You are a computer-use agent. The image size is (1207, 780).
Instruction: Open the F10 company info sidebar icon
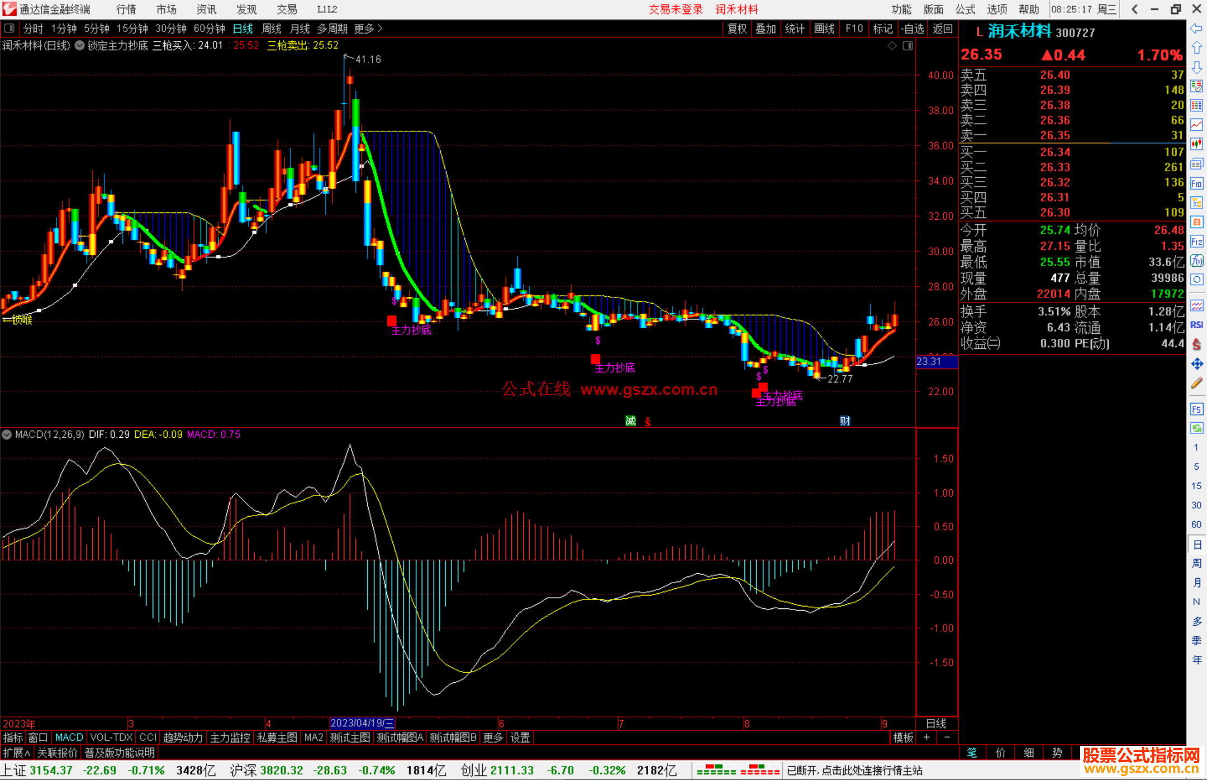pyautogui.click(x=1196, y=183)
